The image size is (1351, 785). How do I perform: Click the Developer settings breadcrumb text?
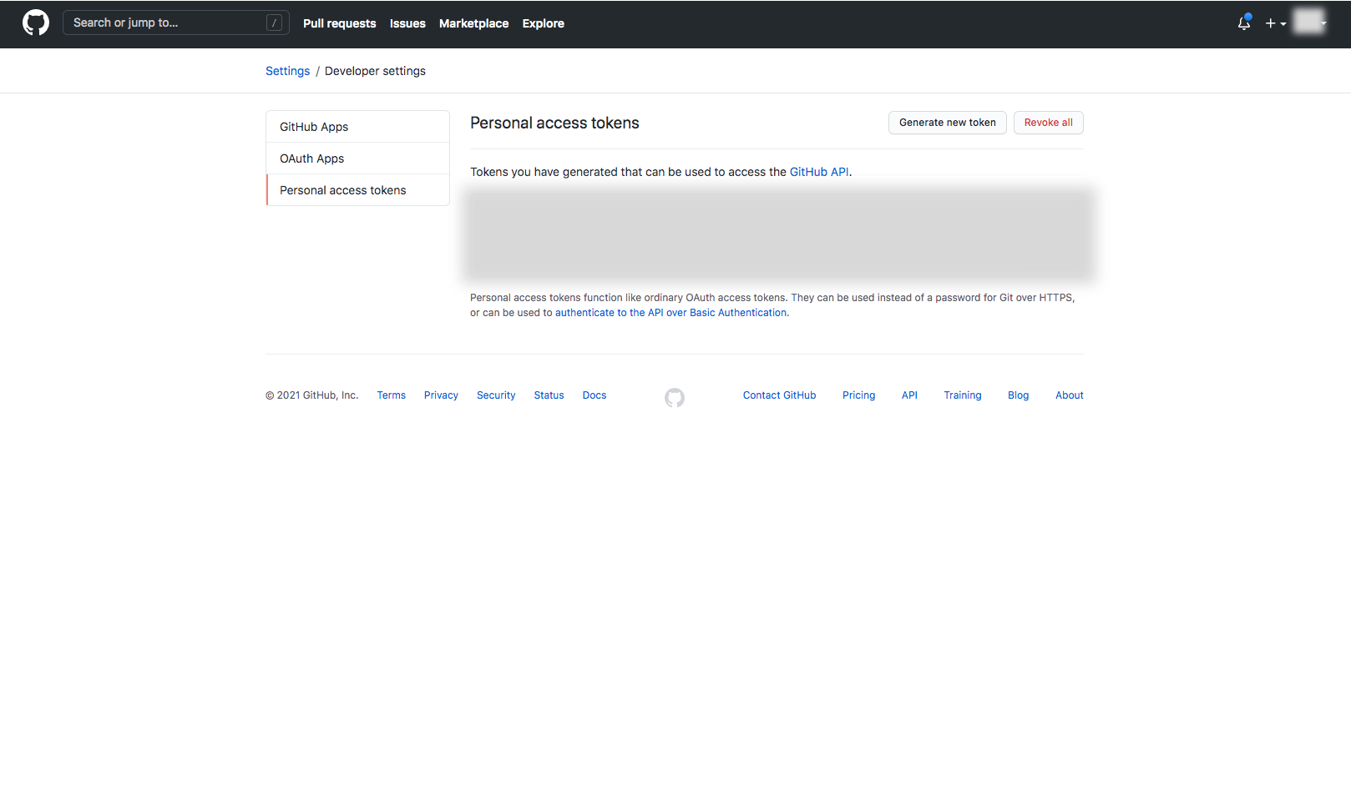point(375,71)
